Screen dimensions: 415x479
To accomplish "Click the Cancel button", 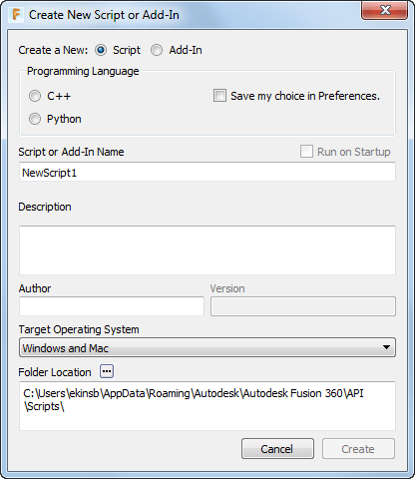I will [x=277, y=449].
